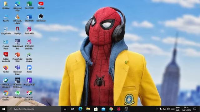Select the purple play-arrow shortcut

pyautogui.click(x=29, y=82)
